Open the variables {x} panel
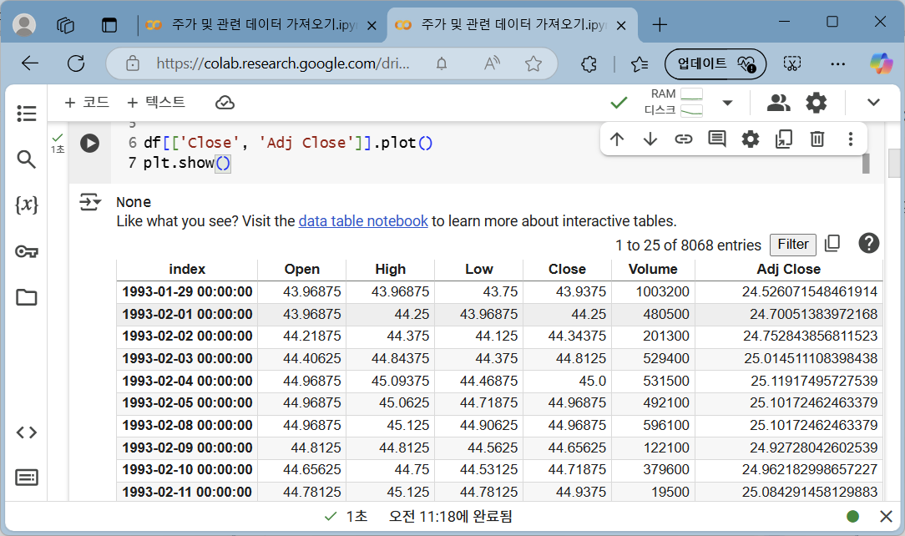 click(27, 205)
